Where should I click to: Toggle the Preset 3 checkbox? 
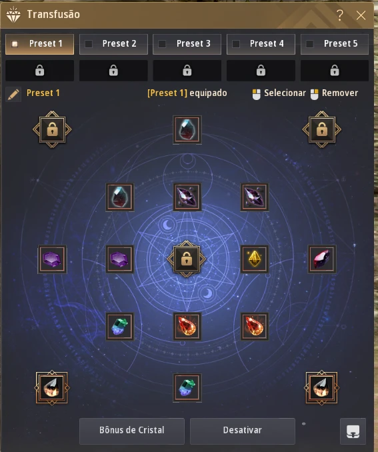tap(162, 44)
